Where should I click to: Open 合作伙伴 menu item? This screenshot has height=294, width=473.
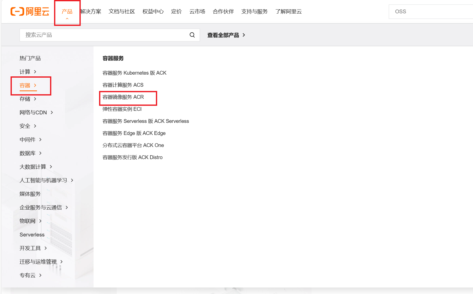(223, 12)
